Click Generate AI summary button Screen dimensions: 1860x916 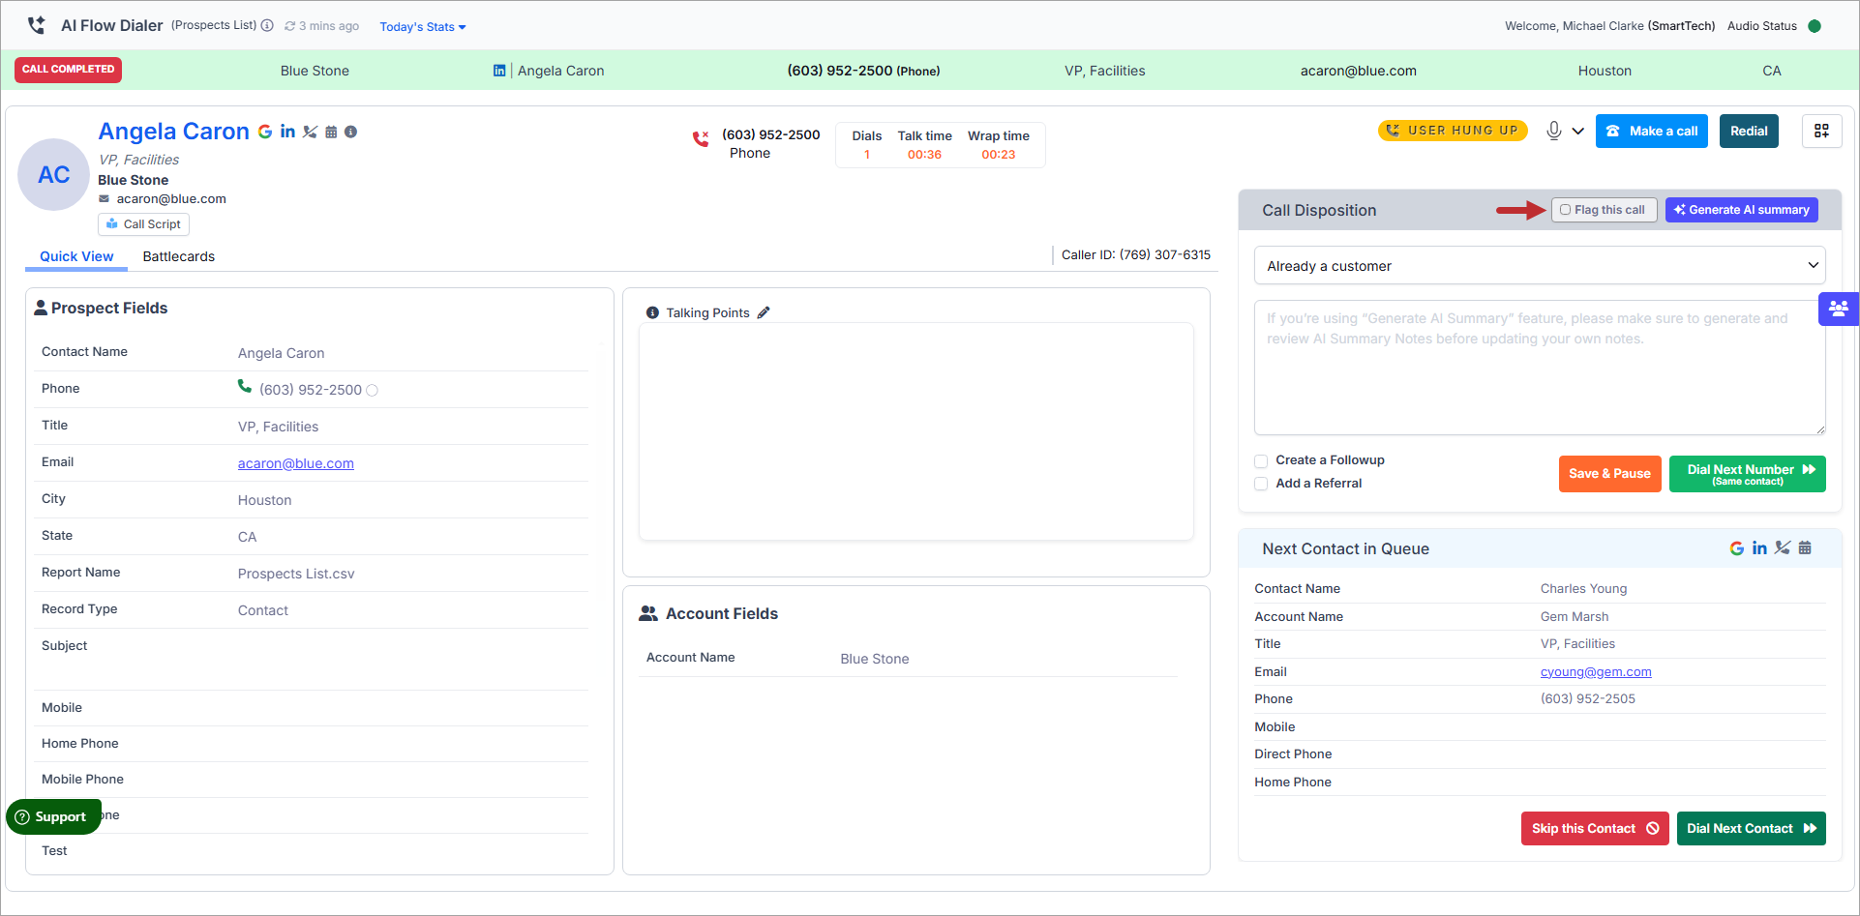click(1741, 210)
